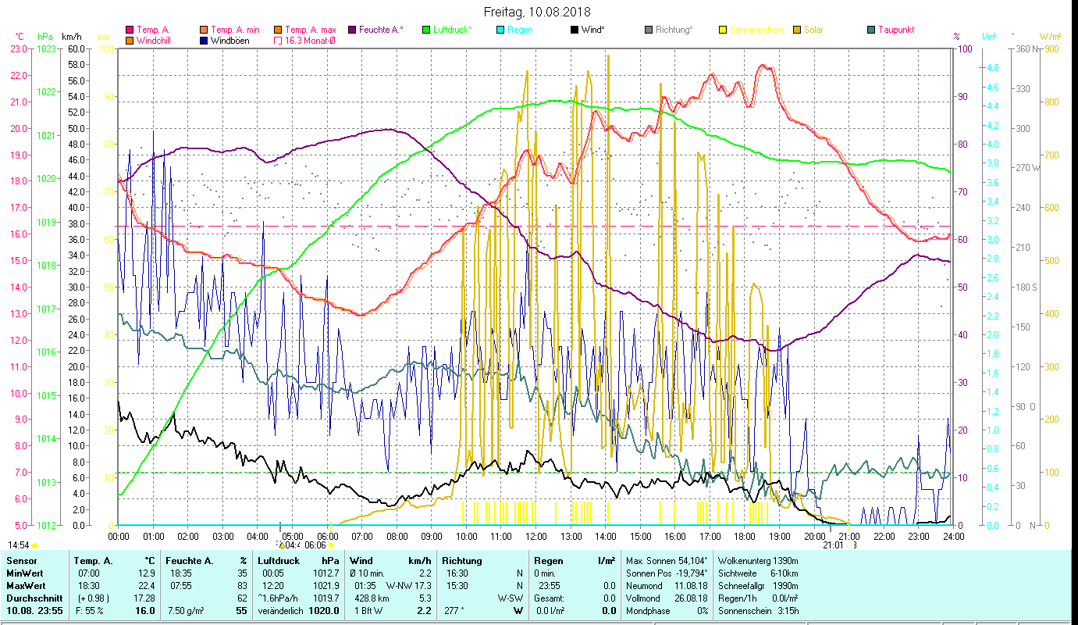Select the yellow Sonnenschein legend swatch

[x=723, y=30]
